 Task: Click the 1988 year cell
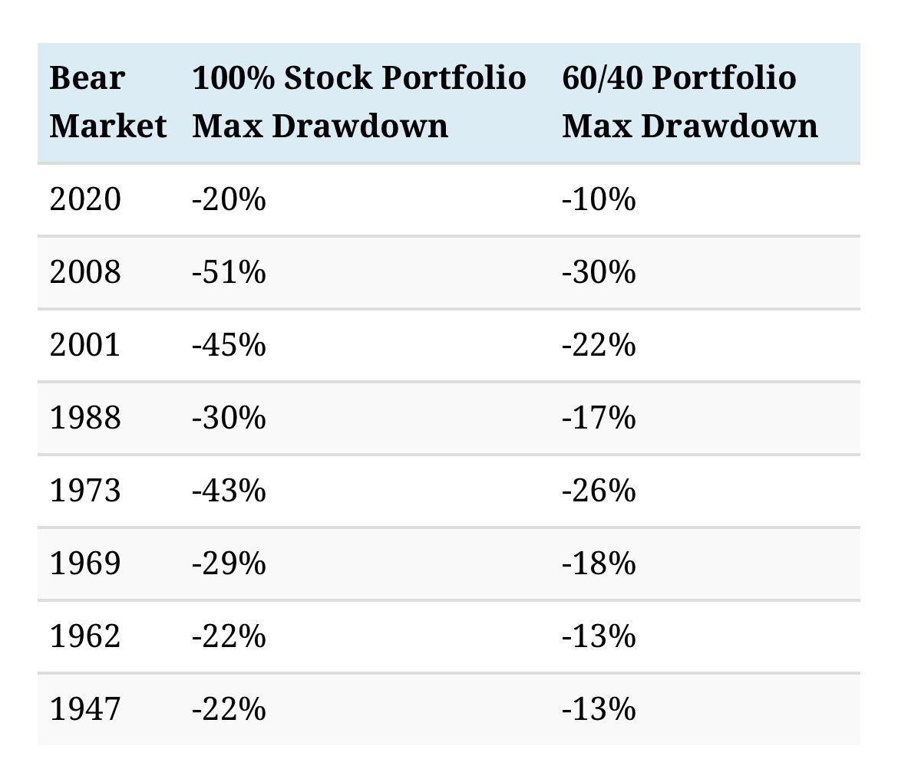85,418
